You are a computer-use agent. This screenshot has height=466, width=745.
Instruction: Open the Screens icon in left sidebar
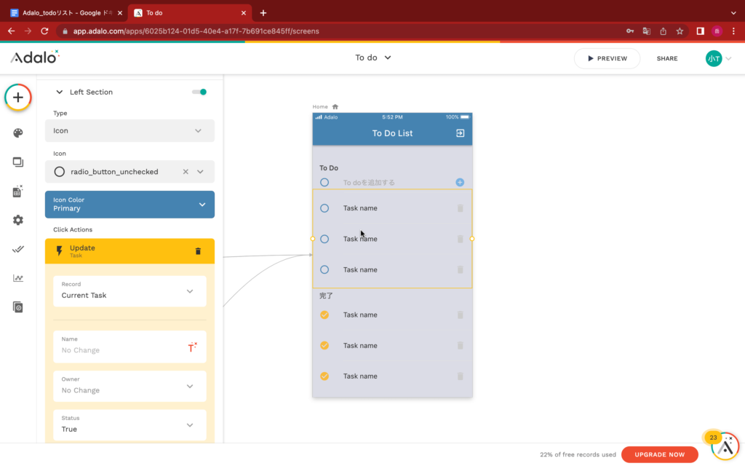coord(18,162)
